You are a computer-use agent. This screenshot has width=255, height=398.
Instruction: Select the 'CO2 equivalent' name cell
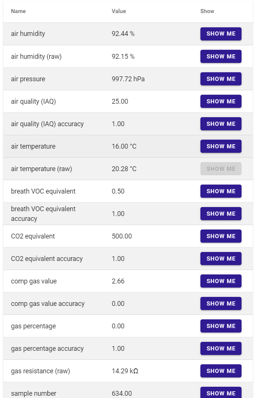tap(33, 236)
